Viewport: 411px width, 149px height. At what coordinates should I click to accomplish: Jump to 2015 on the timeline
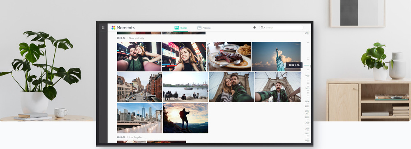pos(307,89)
